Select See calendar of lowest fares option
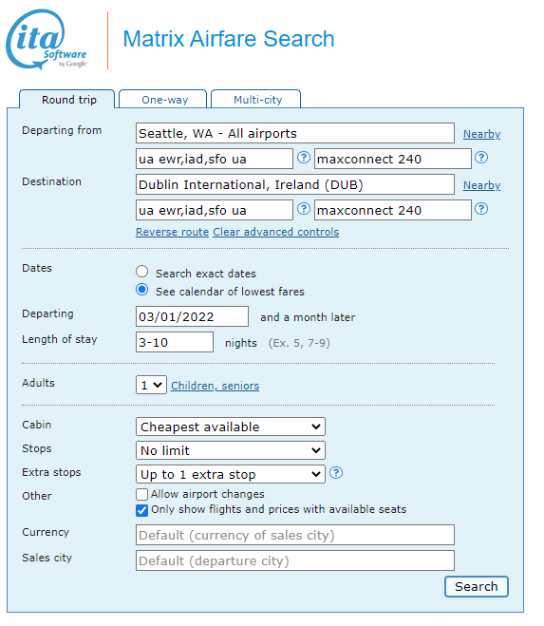This screenshot has width=544, height=626. tap(141, 290)
